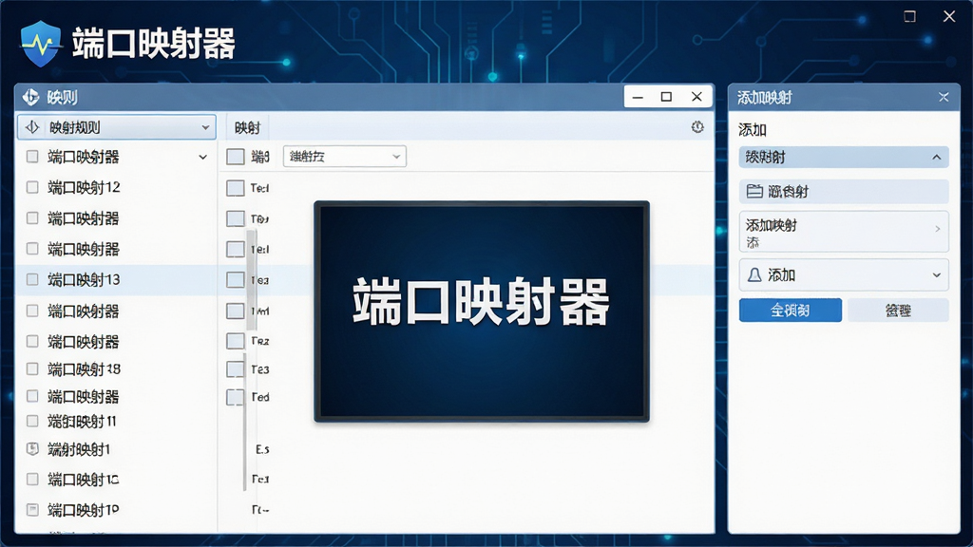This screenshot has height=547, width=973.
Task: Open the 映射规则 dropdown
Action: point(117,128)
